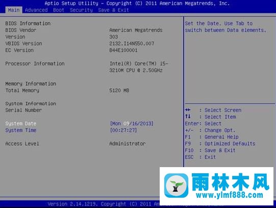Screen dimensions: 276x208
Task: Click the left-right arrows Select Screen icon
Action: click(188, 110)
